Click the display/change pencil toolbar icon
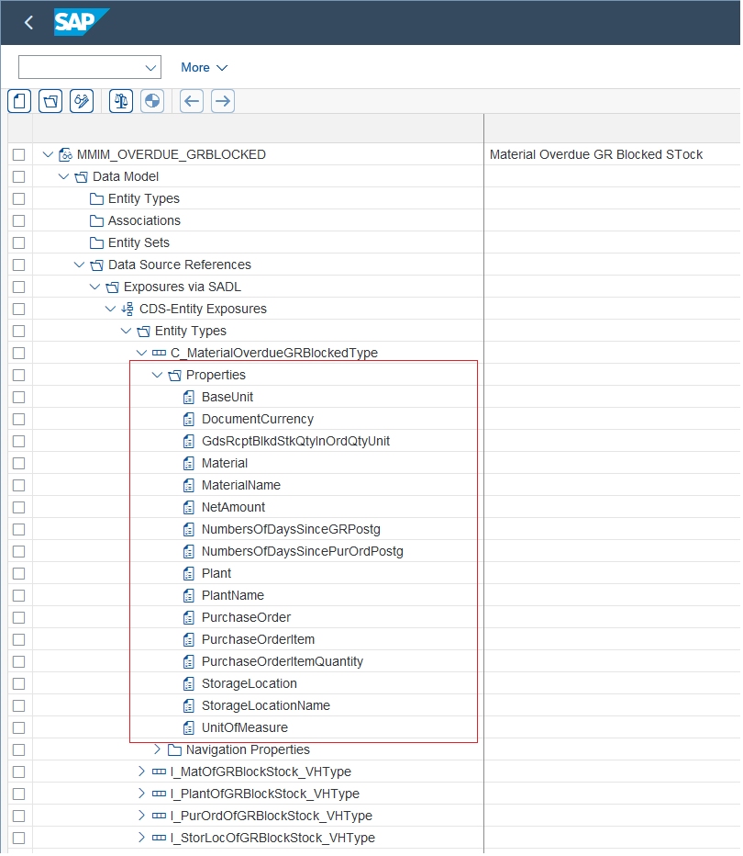The image size is (743, 856). coord(82,102)
